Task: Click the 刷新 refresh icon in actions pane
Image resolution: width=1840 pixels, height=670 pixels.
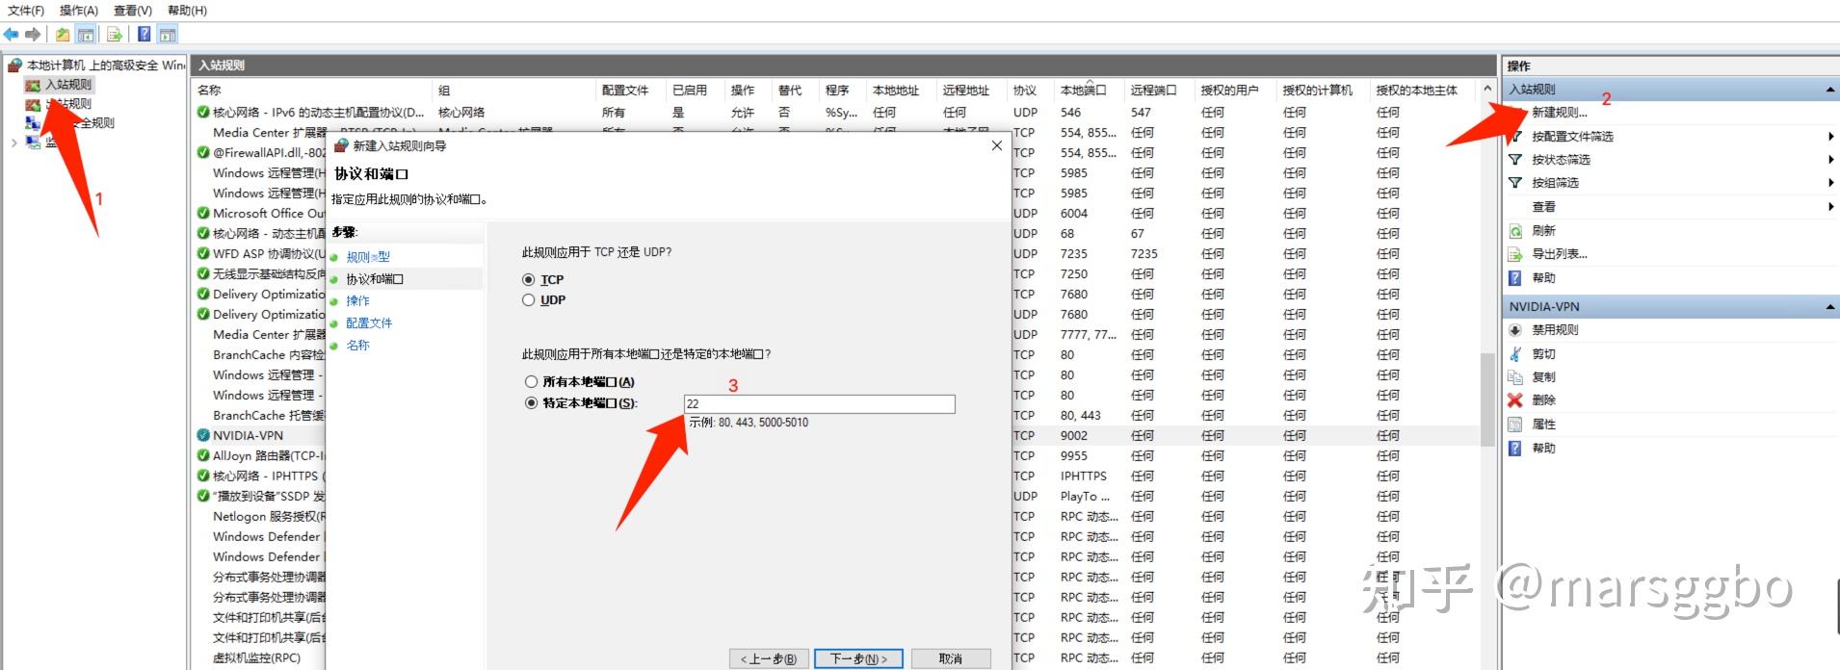Action: 1515,231
